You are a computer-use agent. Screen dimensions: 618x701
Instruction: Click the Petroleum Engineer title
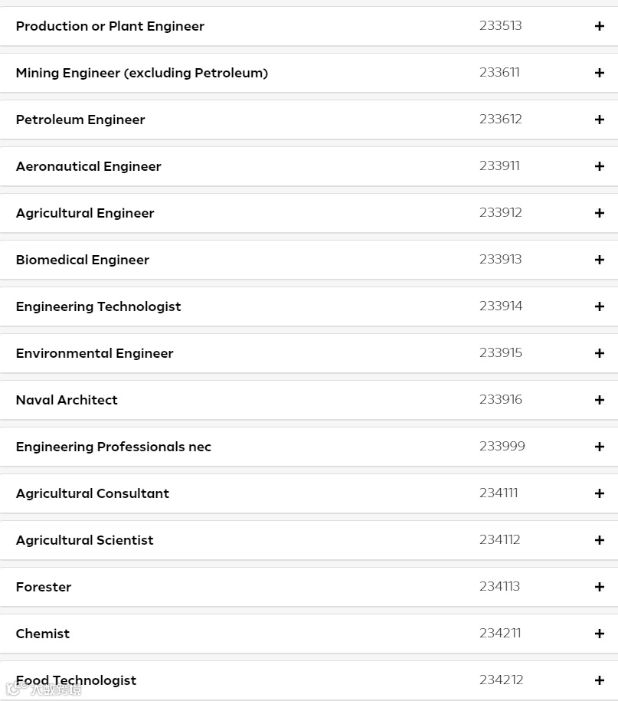(x=80, y=120)
